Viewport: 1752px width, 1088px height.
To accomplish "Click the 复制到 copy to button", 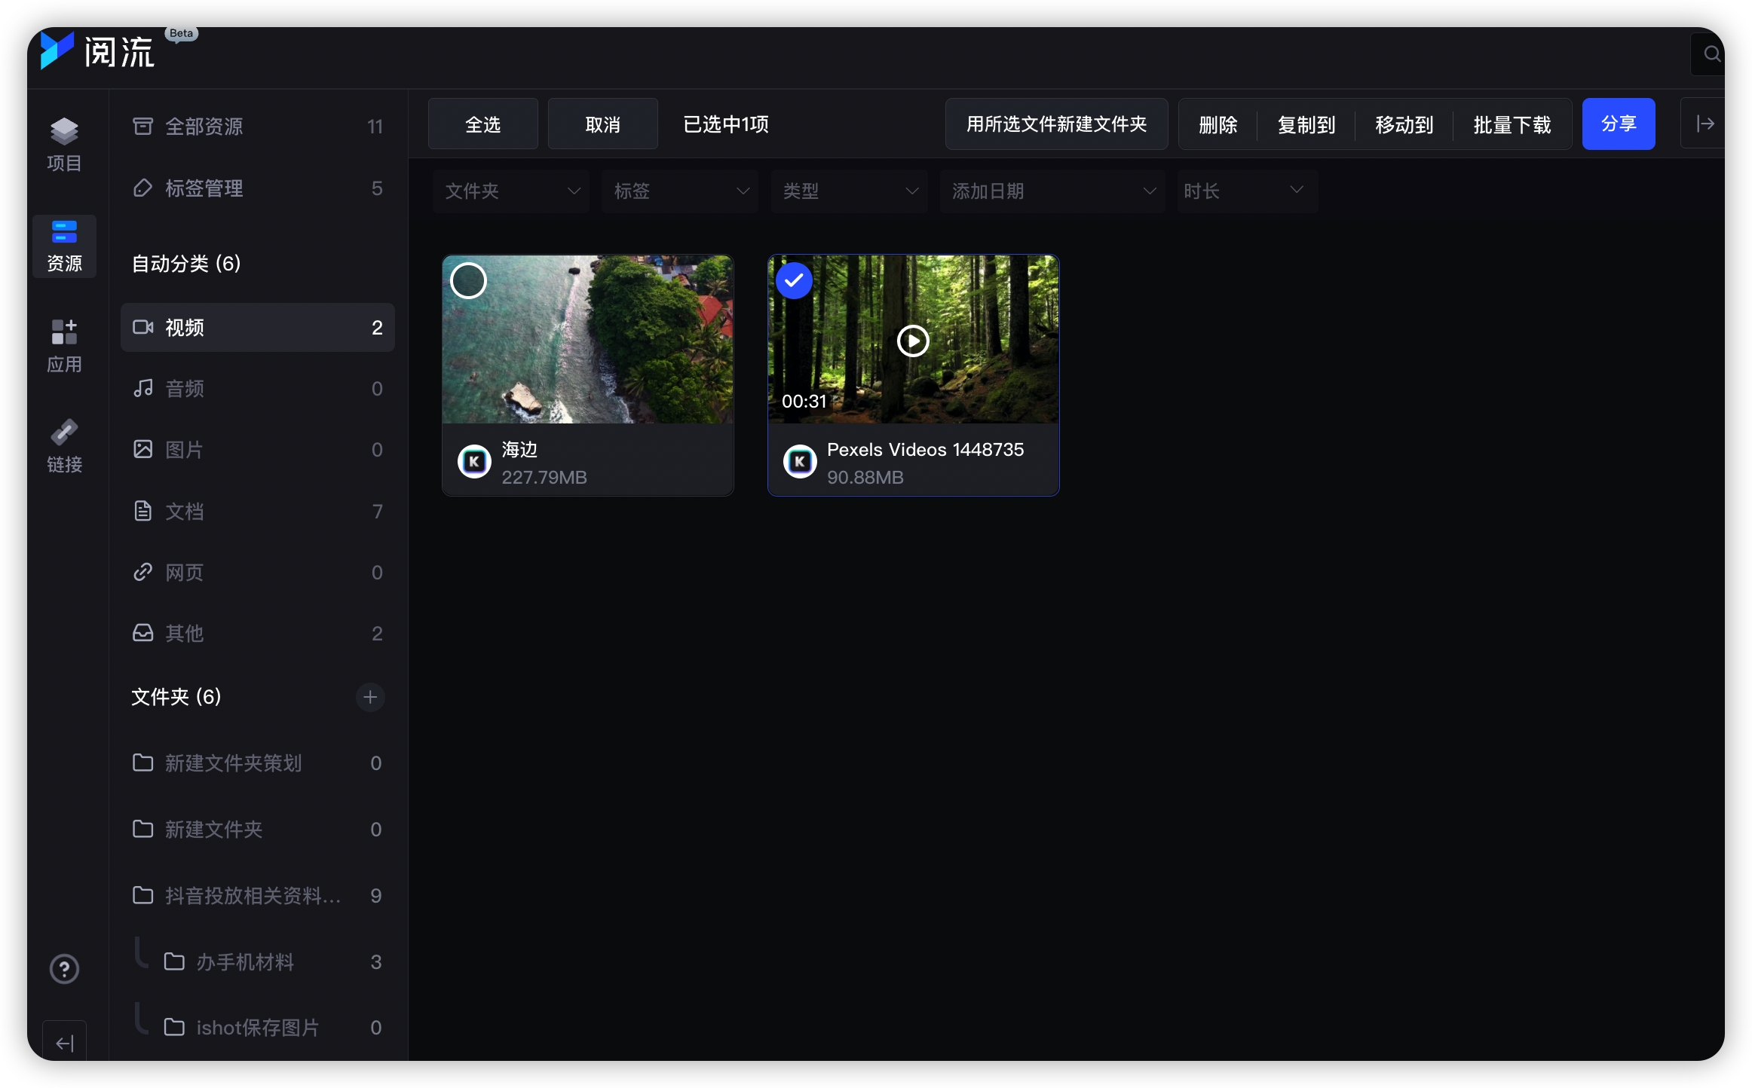I will [1306, 124].
